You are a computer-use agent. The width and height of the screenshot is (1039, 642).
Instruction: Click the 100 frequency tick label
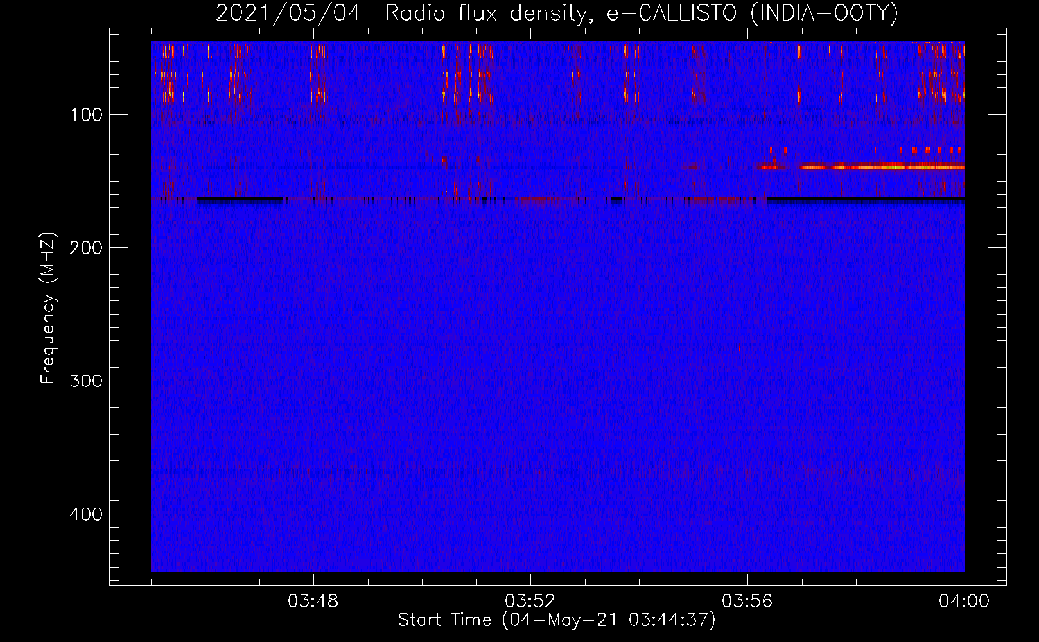click(86, 115)
